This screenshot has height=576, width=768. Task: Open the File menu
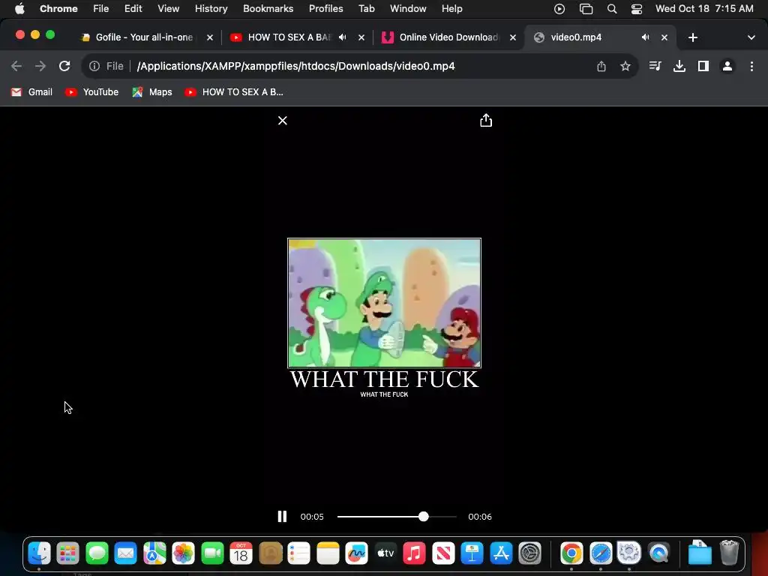click(x=101, y=9)
